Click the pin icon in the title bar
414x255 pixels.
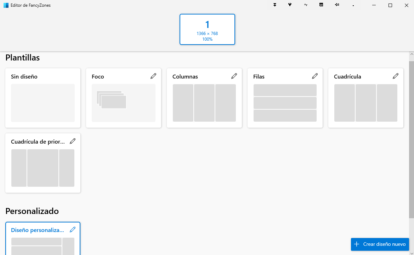pyautogui.click(x=336, y=5)
